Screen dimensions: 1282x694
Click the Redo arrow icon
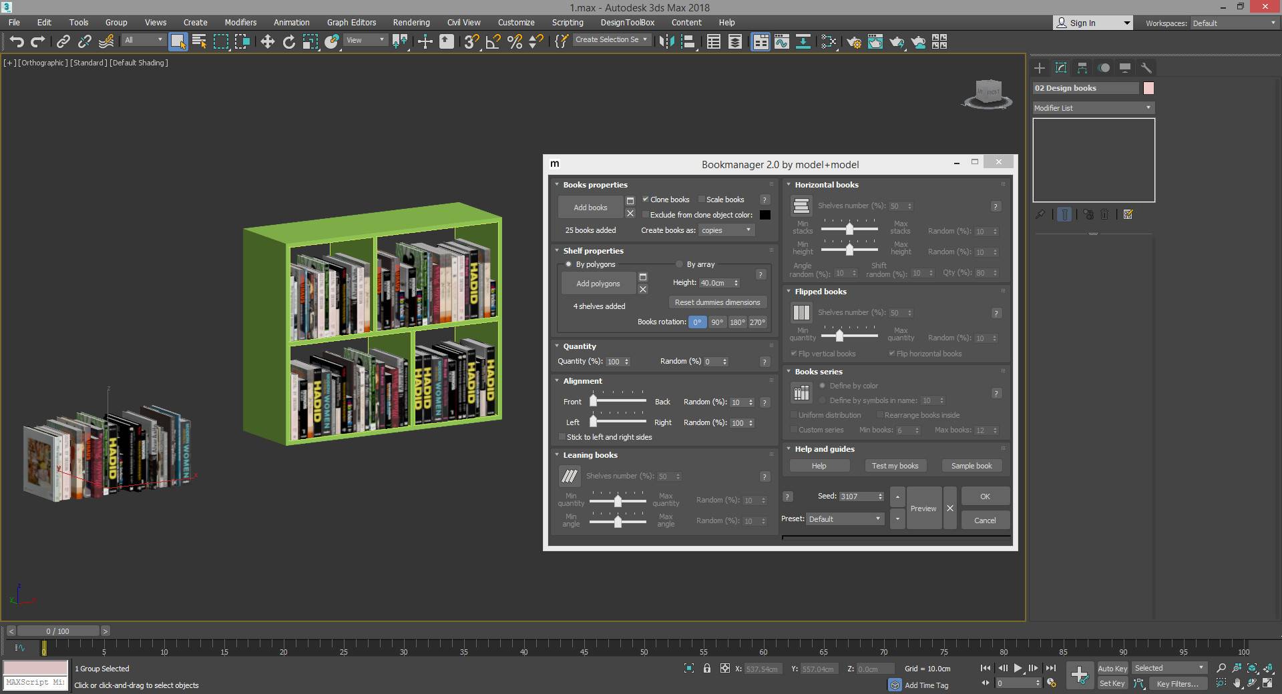coord(38,41)
